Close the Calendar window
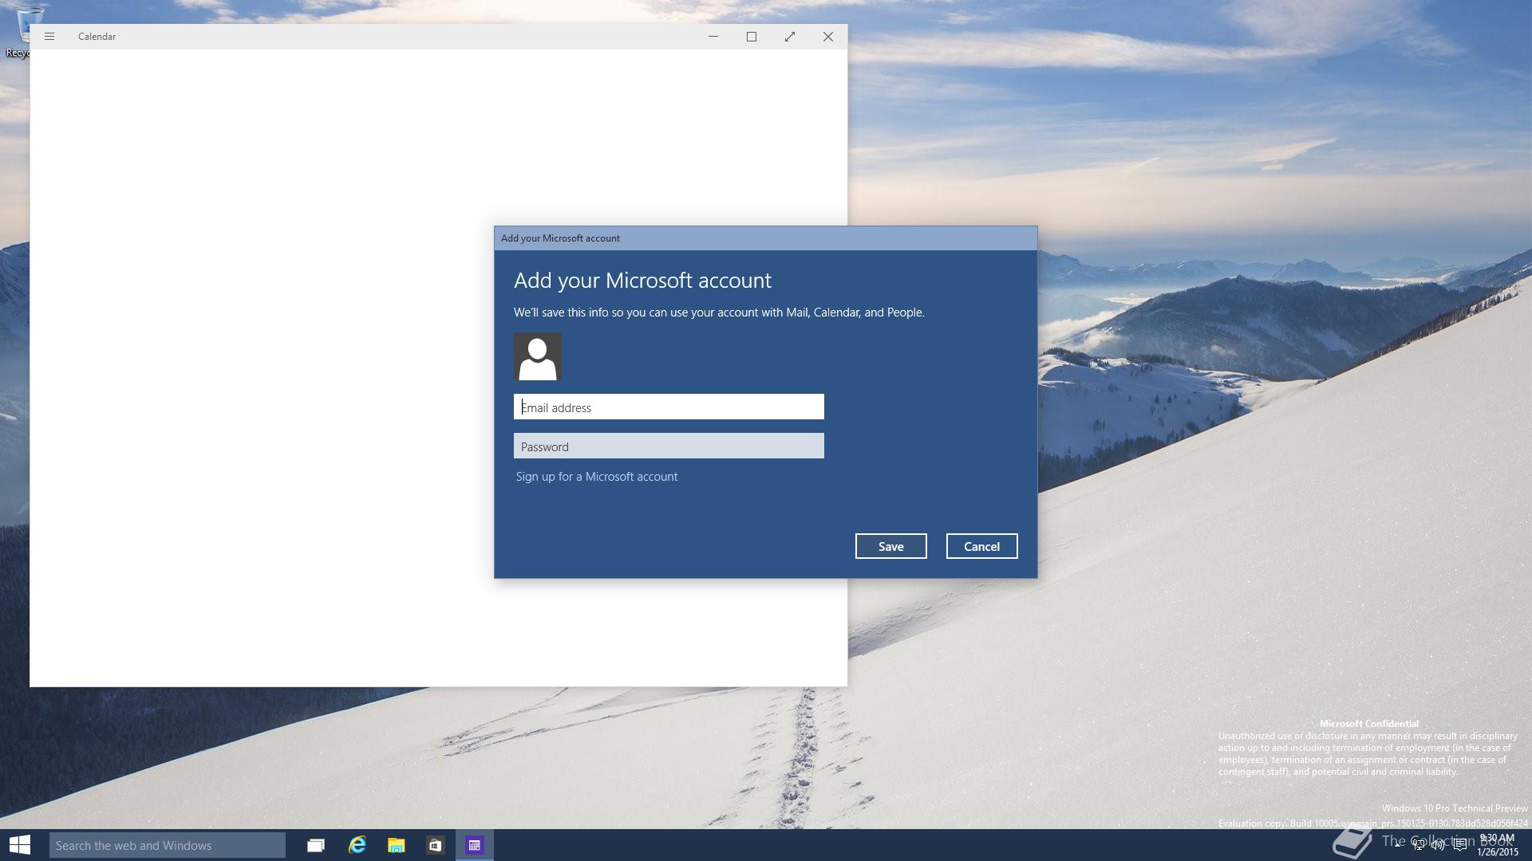Viewport: 1532px width, 861px height. (x=828, y=37)
